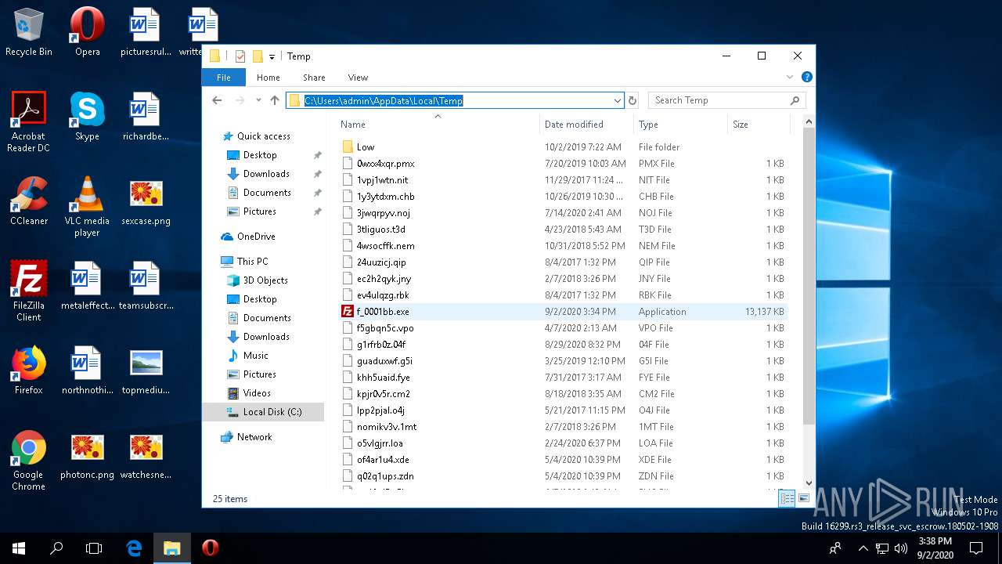Select the Low folder row

coord(563,147)
